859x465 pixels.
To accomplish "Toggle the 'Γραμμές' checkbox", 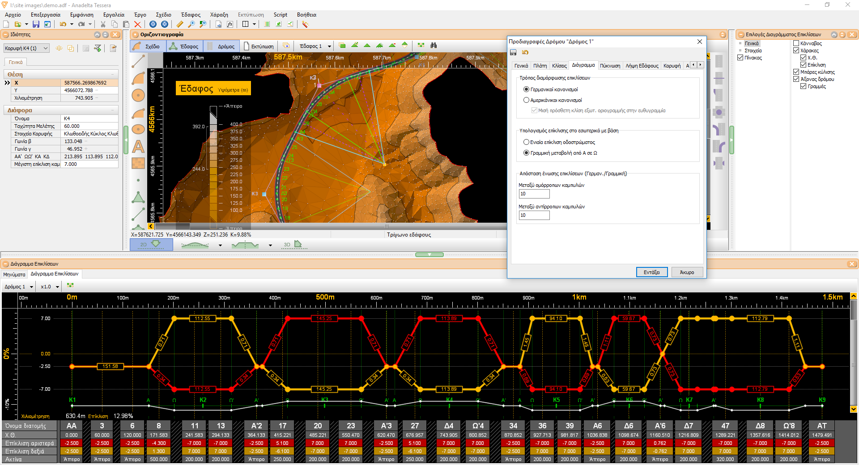I will pyautogui.click(x=803, y=86).
